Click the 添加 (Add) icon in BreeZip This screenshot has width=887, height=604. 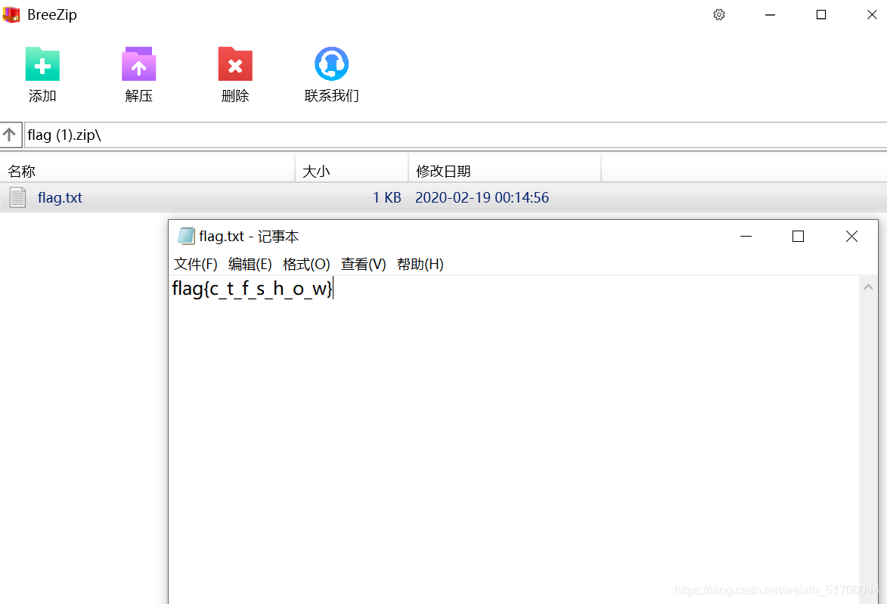pos(42,64)
